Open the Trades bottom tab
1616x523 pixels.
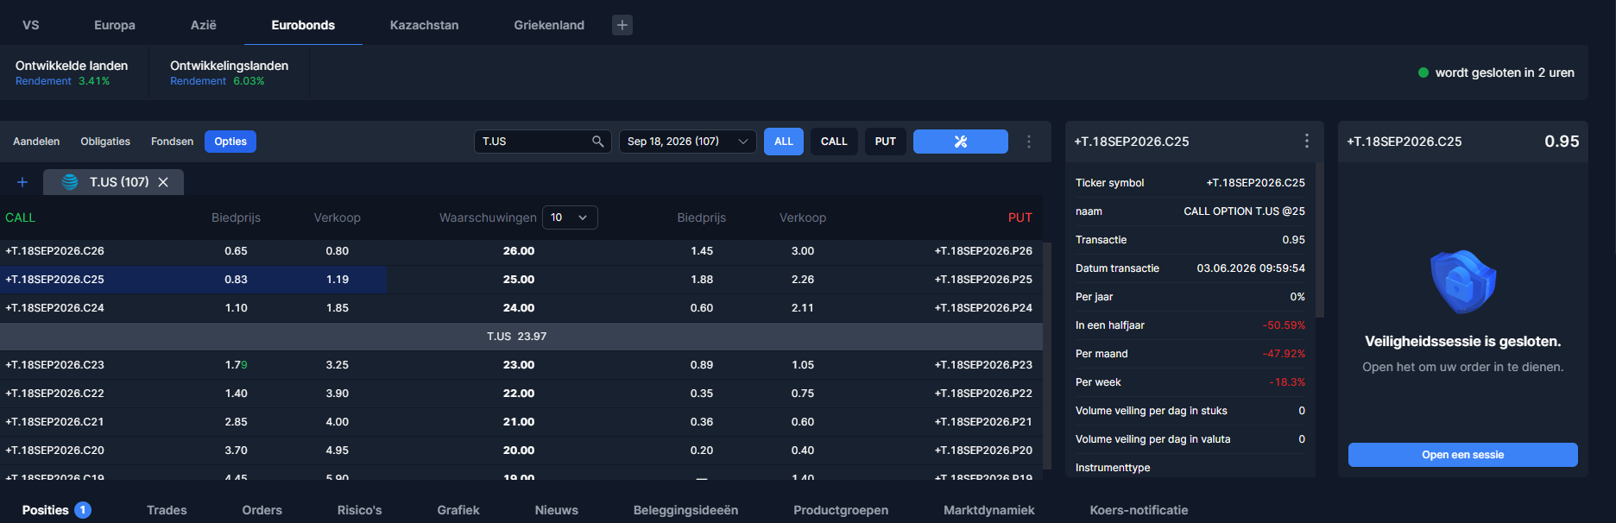[x=167, y=510]
